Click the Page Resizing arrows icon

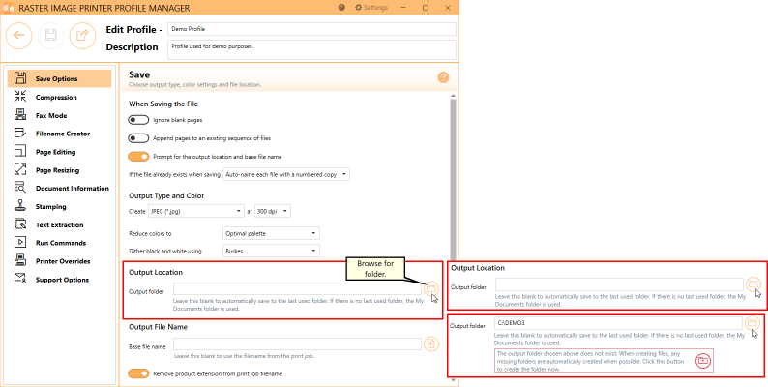click(20, 169)
